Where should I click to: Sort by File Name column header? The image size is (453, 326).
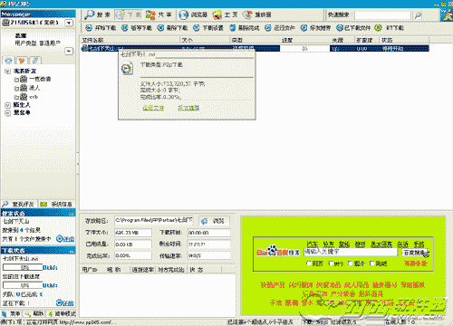coord(130,40)
